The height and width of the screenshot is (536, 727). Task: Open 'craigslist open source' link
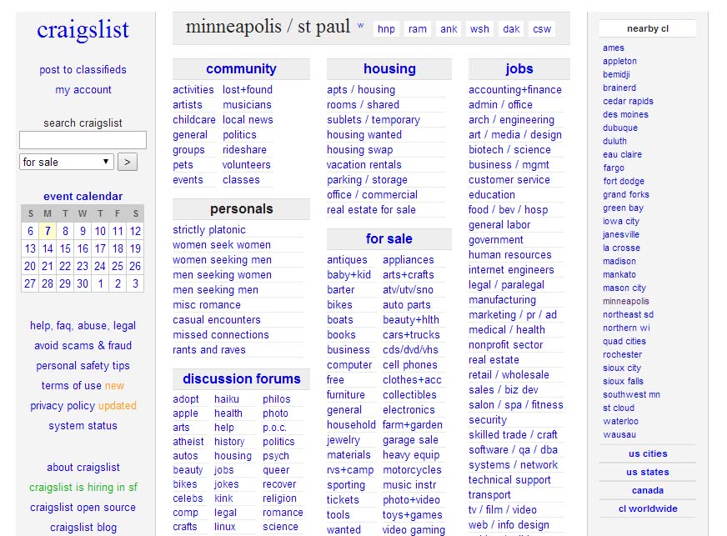coord(83,508)
